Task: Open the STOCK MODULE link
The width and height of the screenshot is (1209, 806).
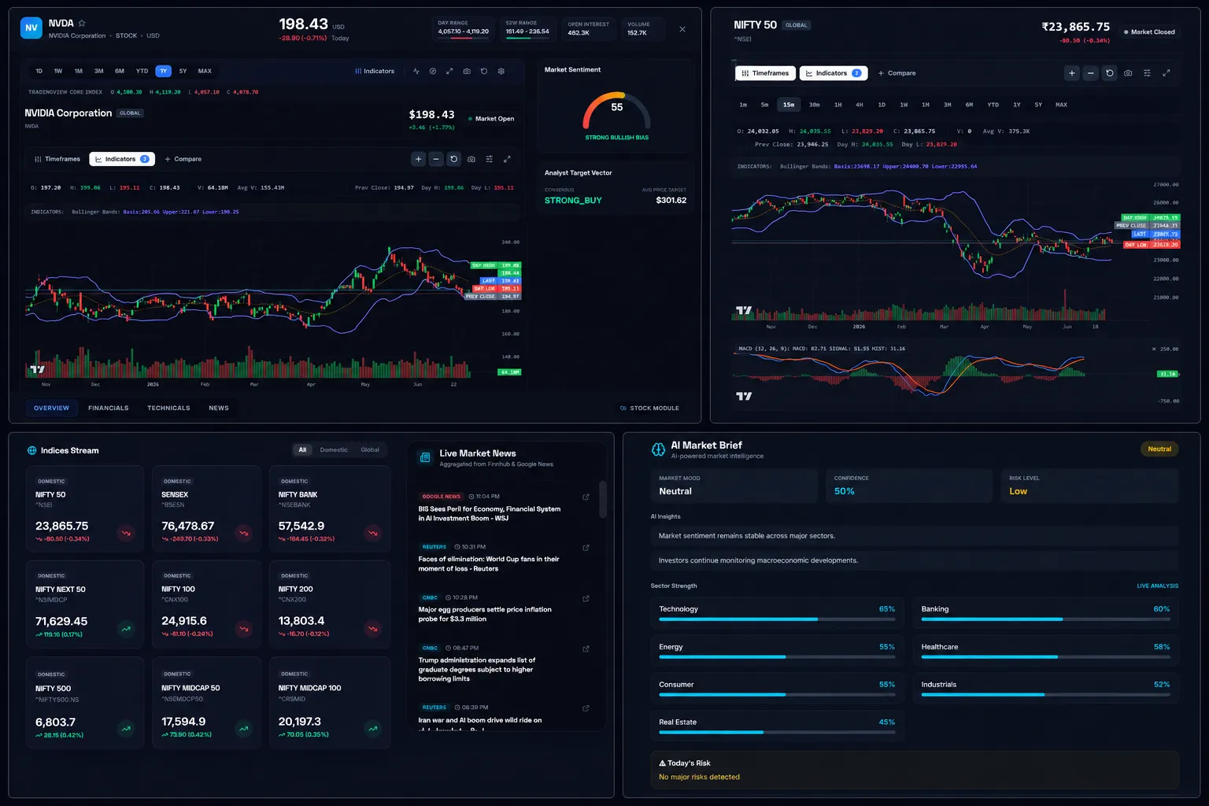Action: pyautogui.click(x=649, y=408)
